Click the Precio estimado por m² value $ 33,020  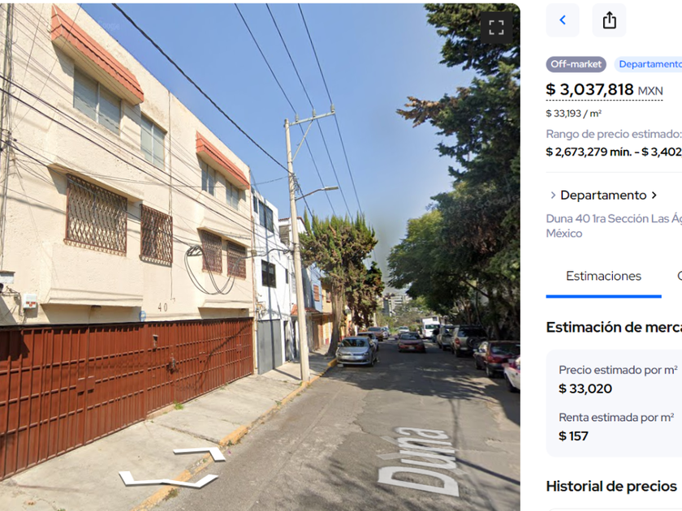[x=585, y=389]
